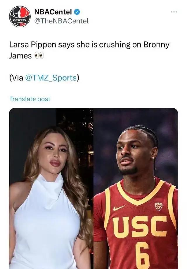187x269 pixels.
Task: Open the @TheNBACentel handle
Action: point(61,21)
